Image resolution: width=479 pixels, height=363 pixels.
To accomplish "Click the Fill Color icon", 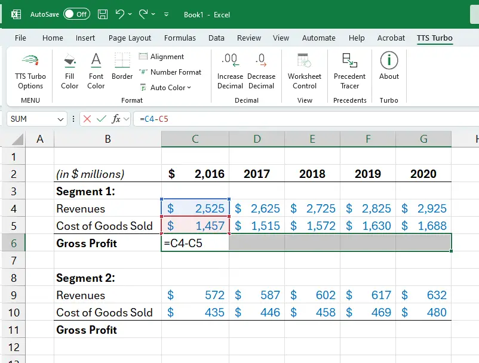I will pyautogui.click(x=69, y=71).
